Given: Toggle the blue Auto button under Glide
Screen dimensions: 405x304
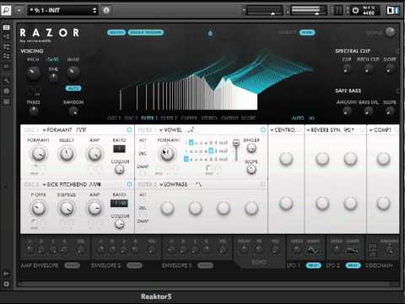Looking at the screenshot, I should click(73, 89).
